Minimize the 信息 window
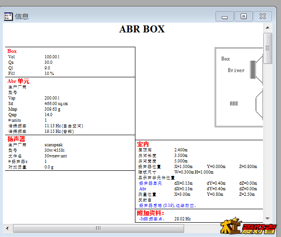 [x=224, y=16]
